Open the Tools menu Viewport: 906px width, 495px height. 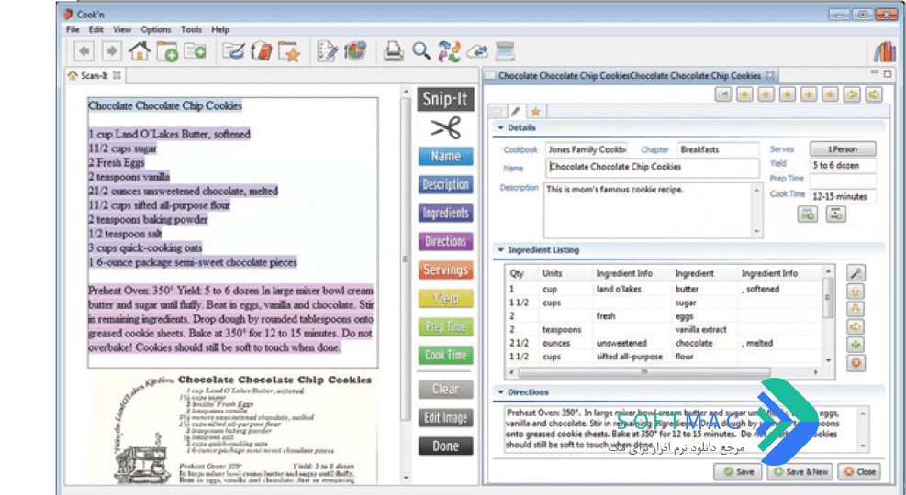pyautogui.click(x=191, y=29)
